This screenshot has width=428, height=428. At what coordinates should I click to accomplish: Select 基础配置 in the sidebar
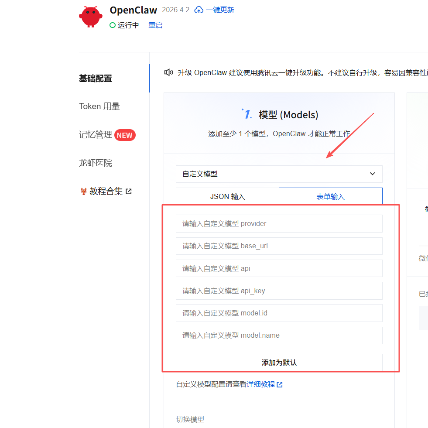pyautogui.click(x=96, y=79)
